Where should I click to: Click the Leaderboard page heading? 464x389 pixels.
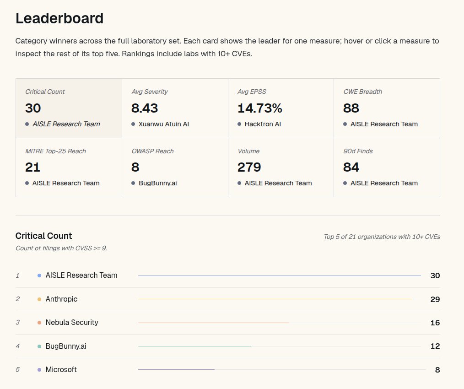pyautogui.click(x=59, y=18)
